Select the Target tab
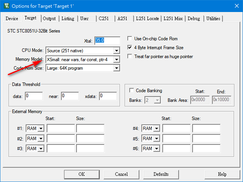 (x=31, y=18)
